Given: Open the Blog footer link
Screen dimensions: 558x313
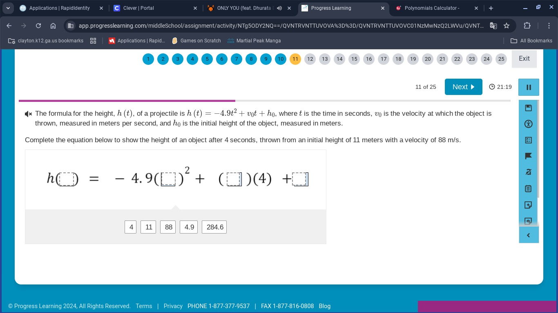Looking at the screenshot, I should (x=325, y=306).
